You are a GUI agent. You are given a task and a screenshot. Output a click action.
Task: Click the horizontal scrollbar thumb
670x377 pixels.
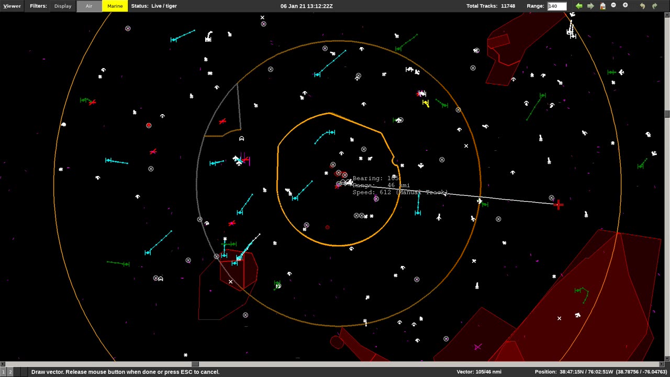tap(195, 364)
